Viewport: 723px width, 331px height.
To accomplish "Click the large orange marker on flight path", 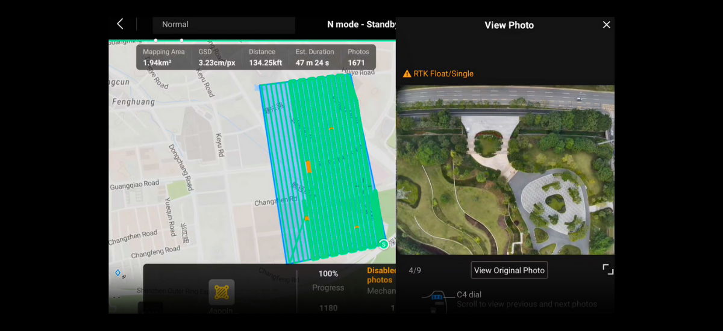I will tap(308, 167).
